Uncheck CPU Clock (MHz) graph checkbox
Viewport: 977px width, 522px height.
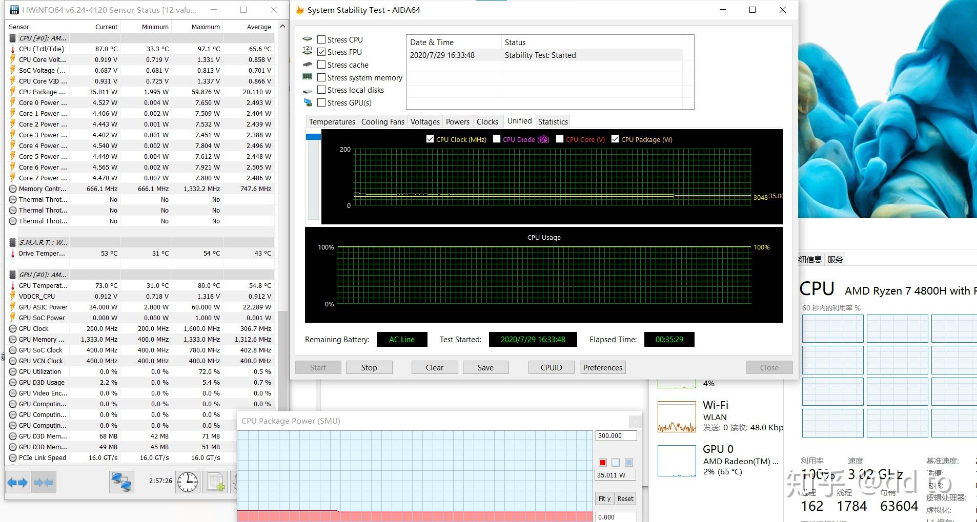coord(430,139)
